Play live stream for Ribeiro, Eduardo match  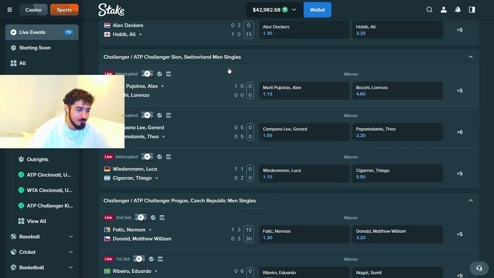(x=139, y=259)
